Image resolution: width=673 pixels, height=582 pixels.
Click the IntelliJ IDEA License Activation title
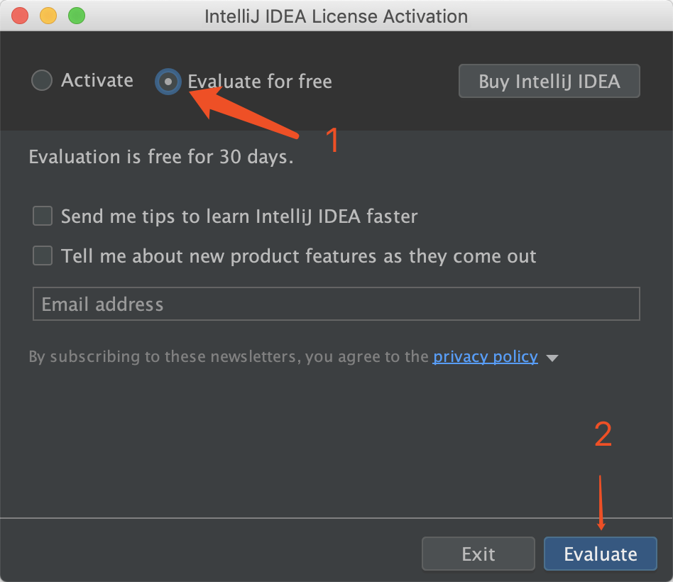pyautogui.click(x=336, y=16)
